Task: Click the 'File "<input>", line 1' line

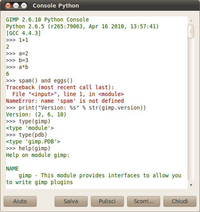Action: 68,94
